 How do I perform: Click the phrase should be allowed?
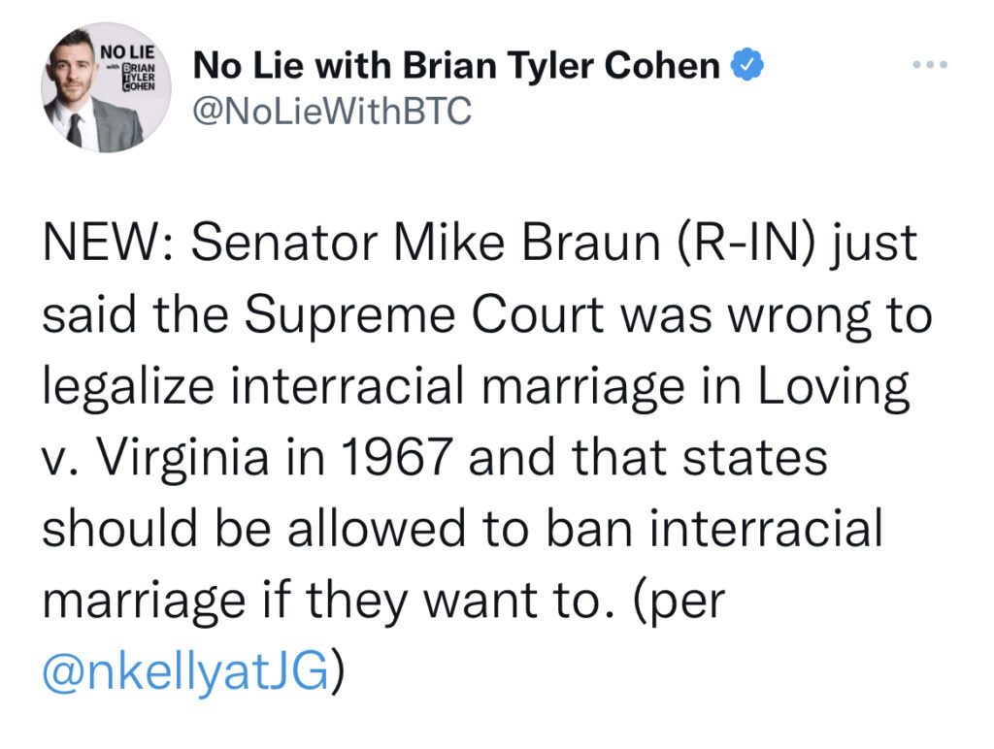click(254, 529)
